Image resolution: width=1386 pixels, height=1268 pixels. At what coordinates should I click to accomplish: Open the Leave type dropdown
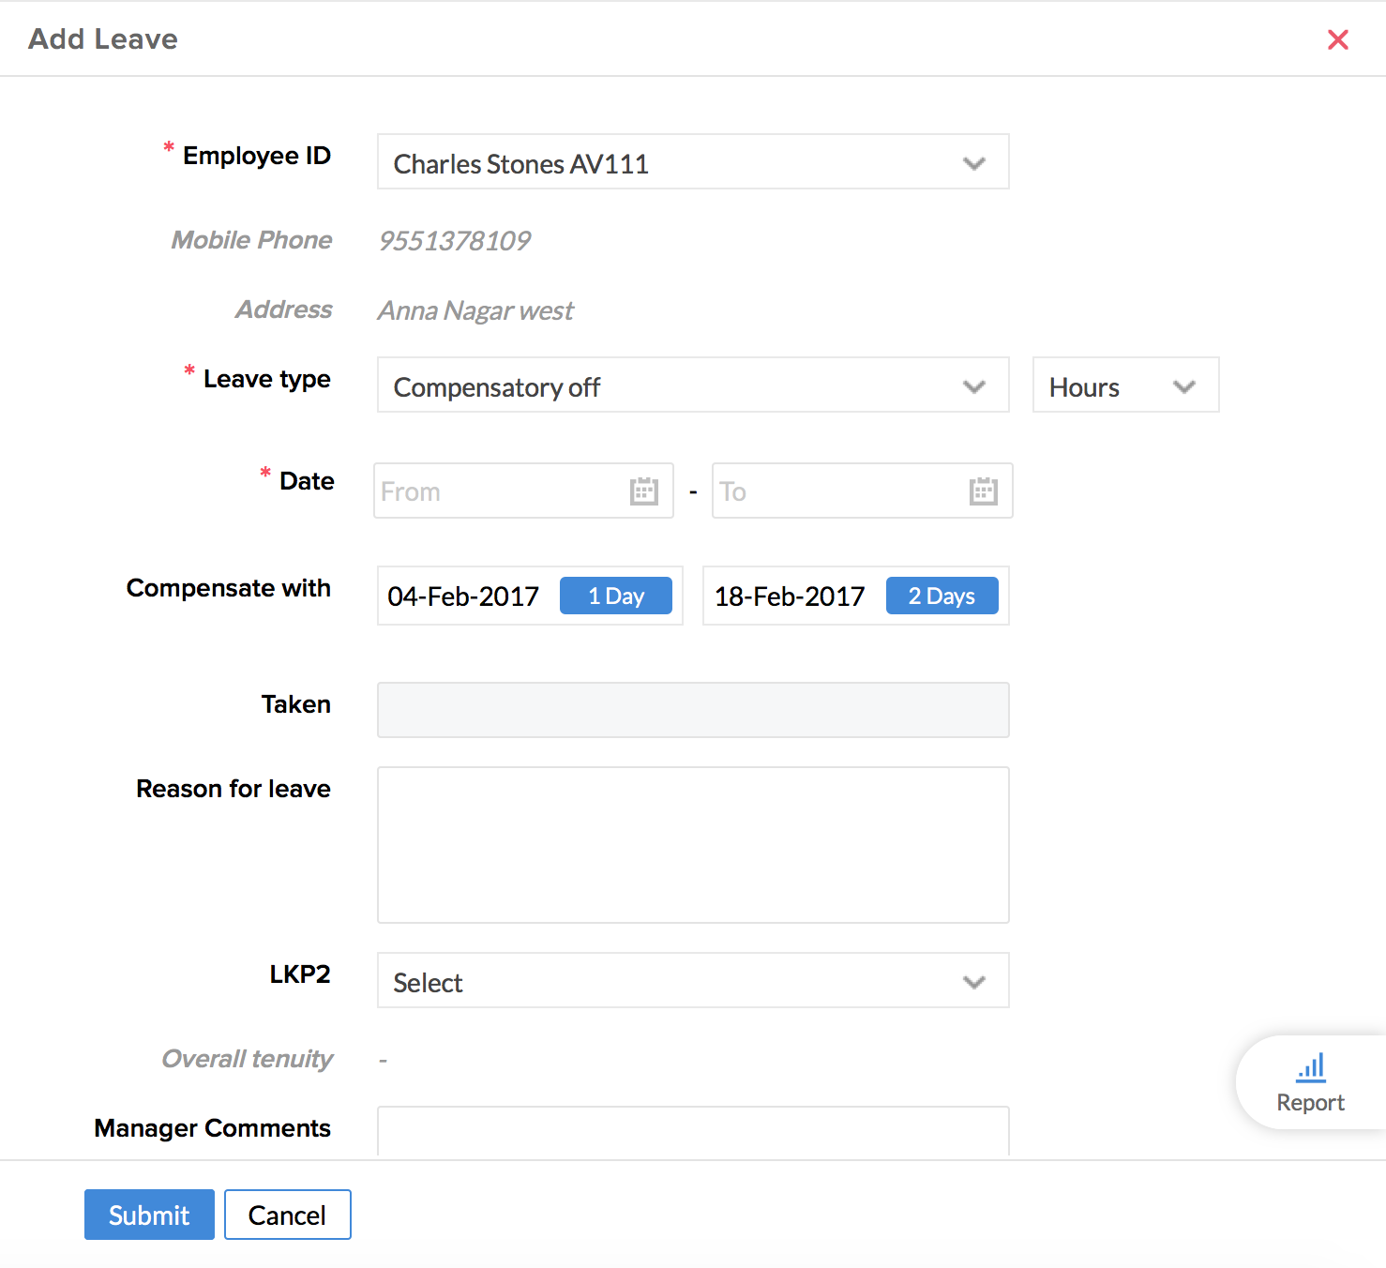coord(692,385)
